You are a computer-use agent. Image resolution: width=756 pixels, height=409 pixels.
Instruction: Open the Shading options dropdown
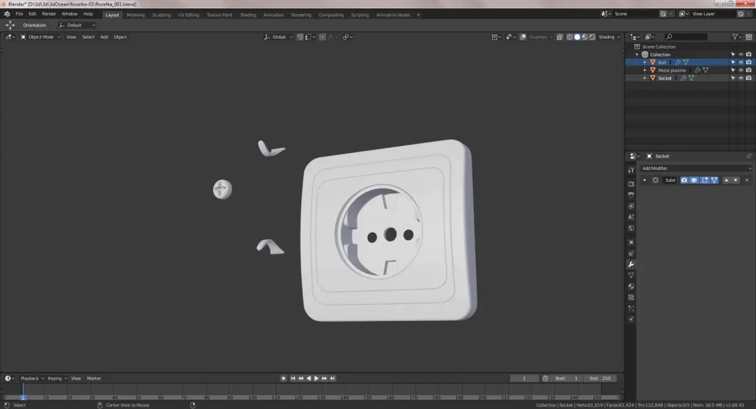click(609, 37)
